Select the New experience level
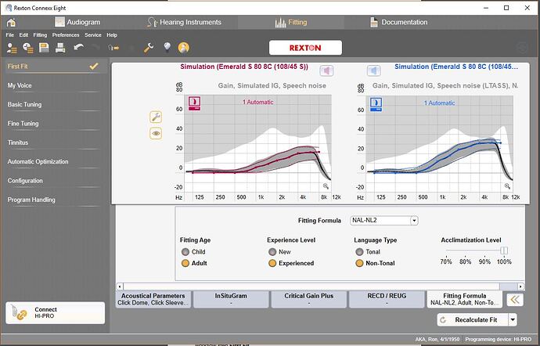The image size is (540, 346). [272, 252]
